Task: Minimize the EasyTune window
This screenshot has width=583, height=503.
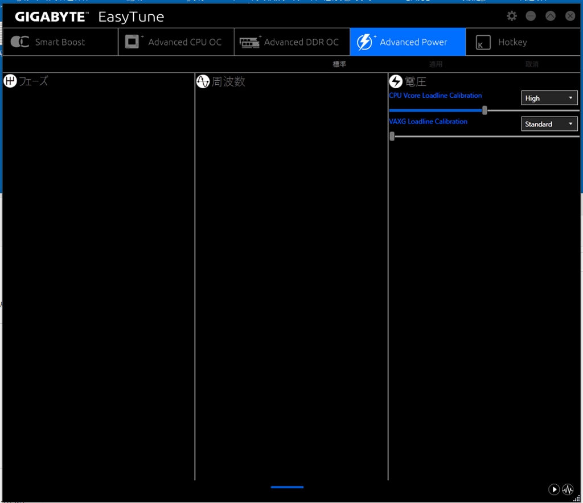Action: (531, 16)
